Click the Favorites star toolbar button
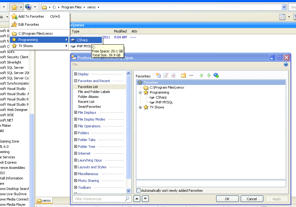This screenshot has width=296, height=207. pyautogui.click(x=14, y=7)
